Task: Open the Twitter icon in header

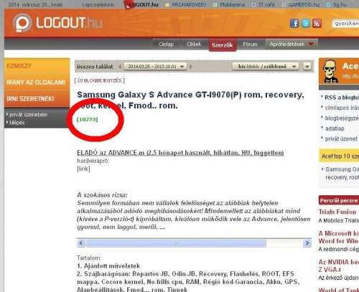Action: (306, 24)
